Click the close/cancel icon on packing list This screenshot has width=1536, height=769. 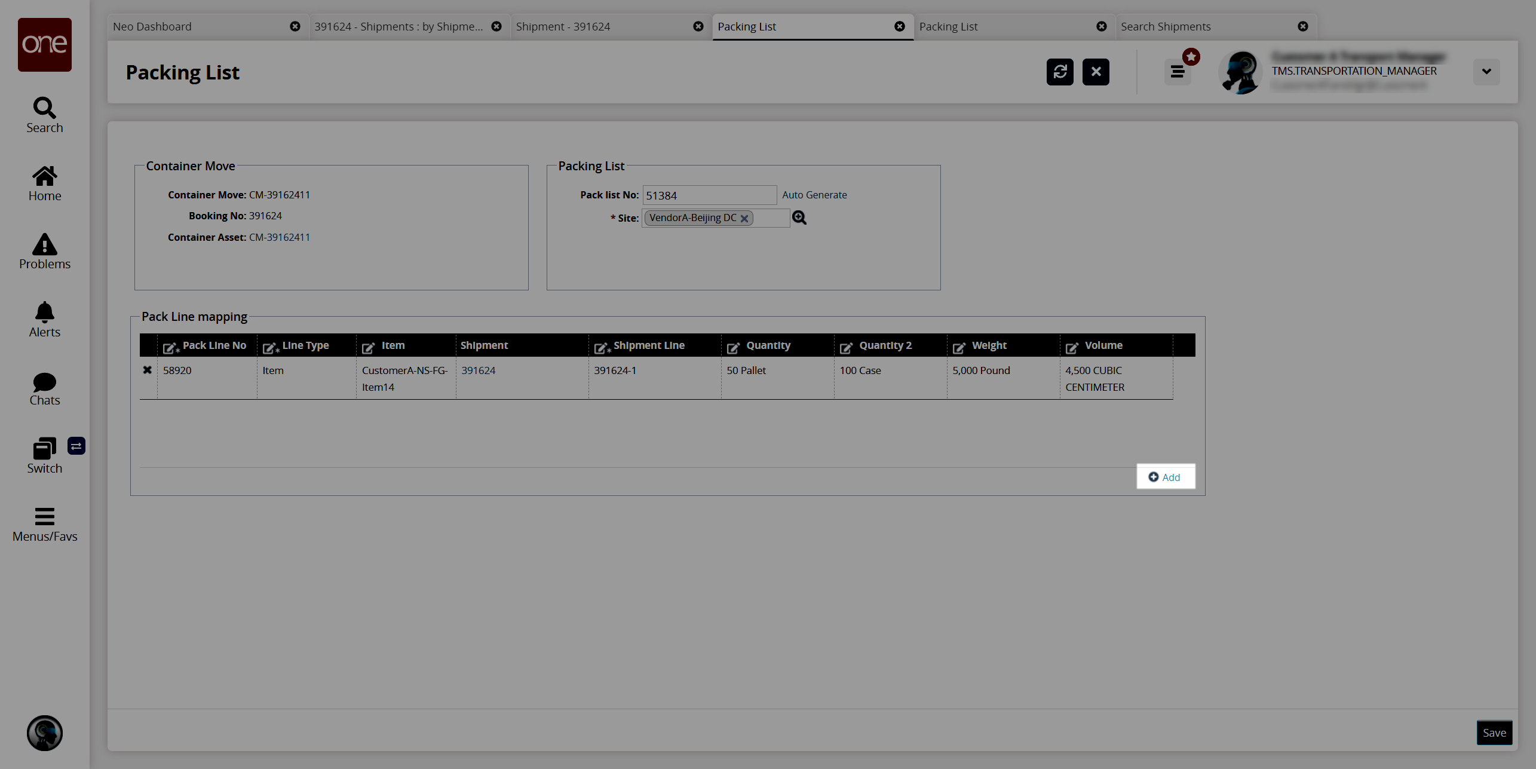(1096, 71)
